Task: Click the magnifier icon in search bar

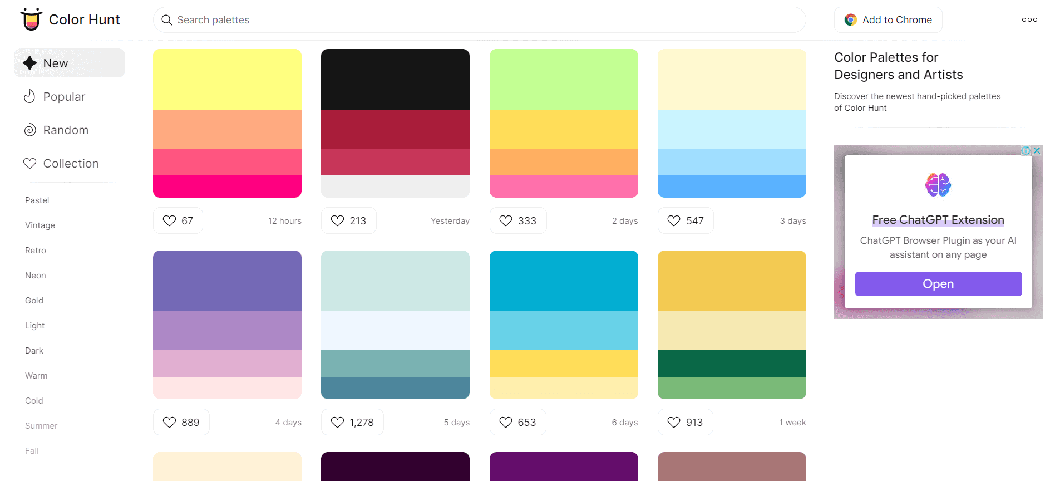Action: pos(166,20)
